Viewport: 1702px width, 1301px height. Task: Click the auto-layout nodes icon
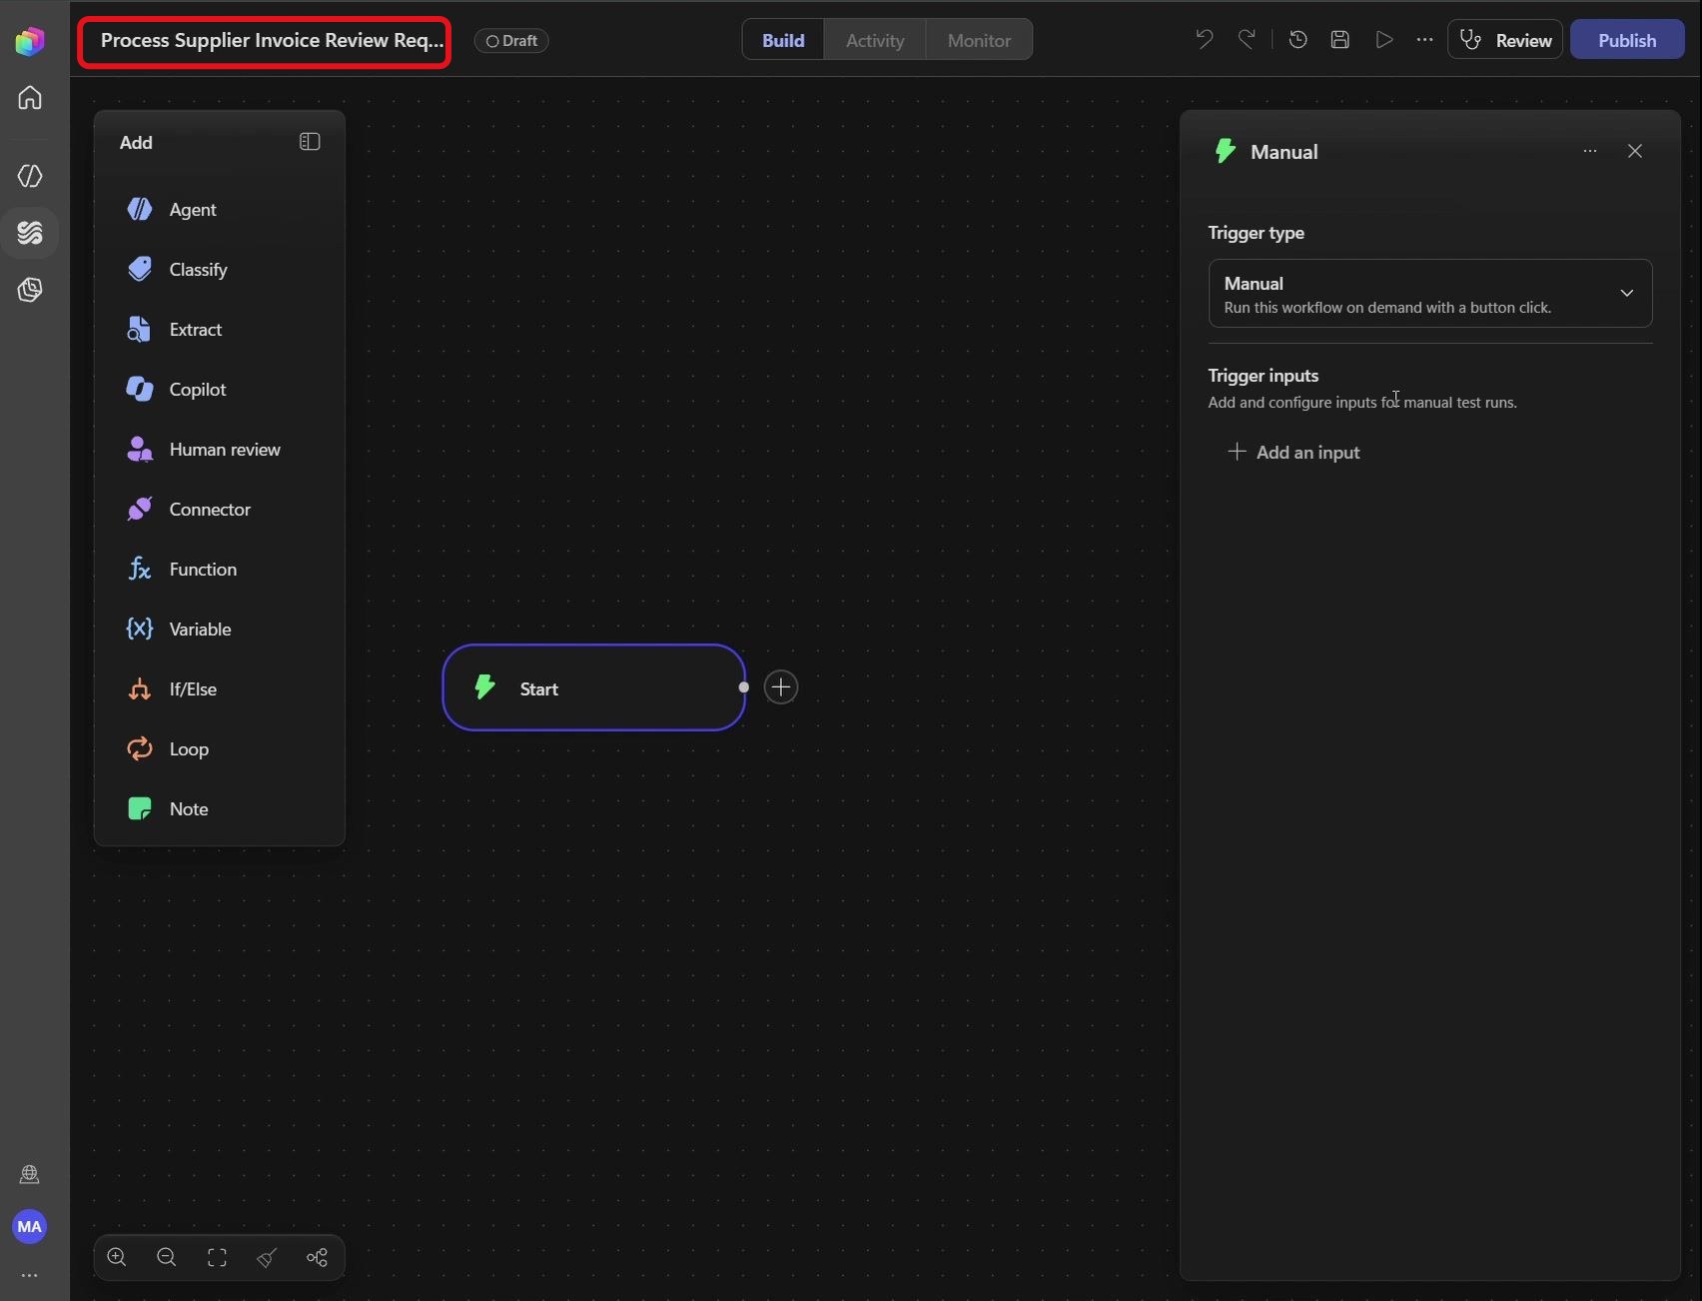[x=317, y=1258]
